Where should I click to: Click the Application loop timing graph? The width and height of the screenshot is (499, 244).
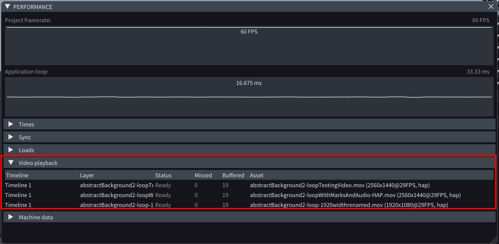(x=249, y=97)
